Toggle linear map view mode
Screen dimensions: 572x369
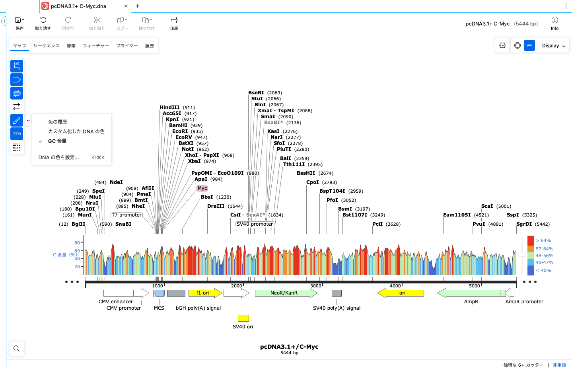coord(529,45)
